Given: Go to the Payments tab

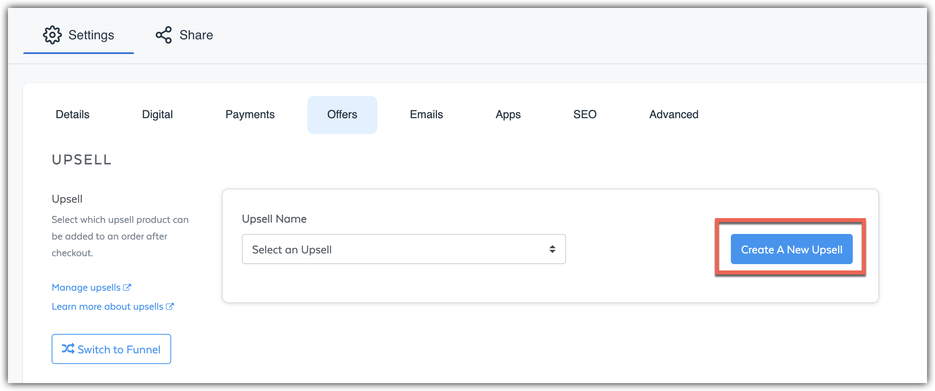Looking at the screenshot, I should click(x=250, y=115).
